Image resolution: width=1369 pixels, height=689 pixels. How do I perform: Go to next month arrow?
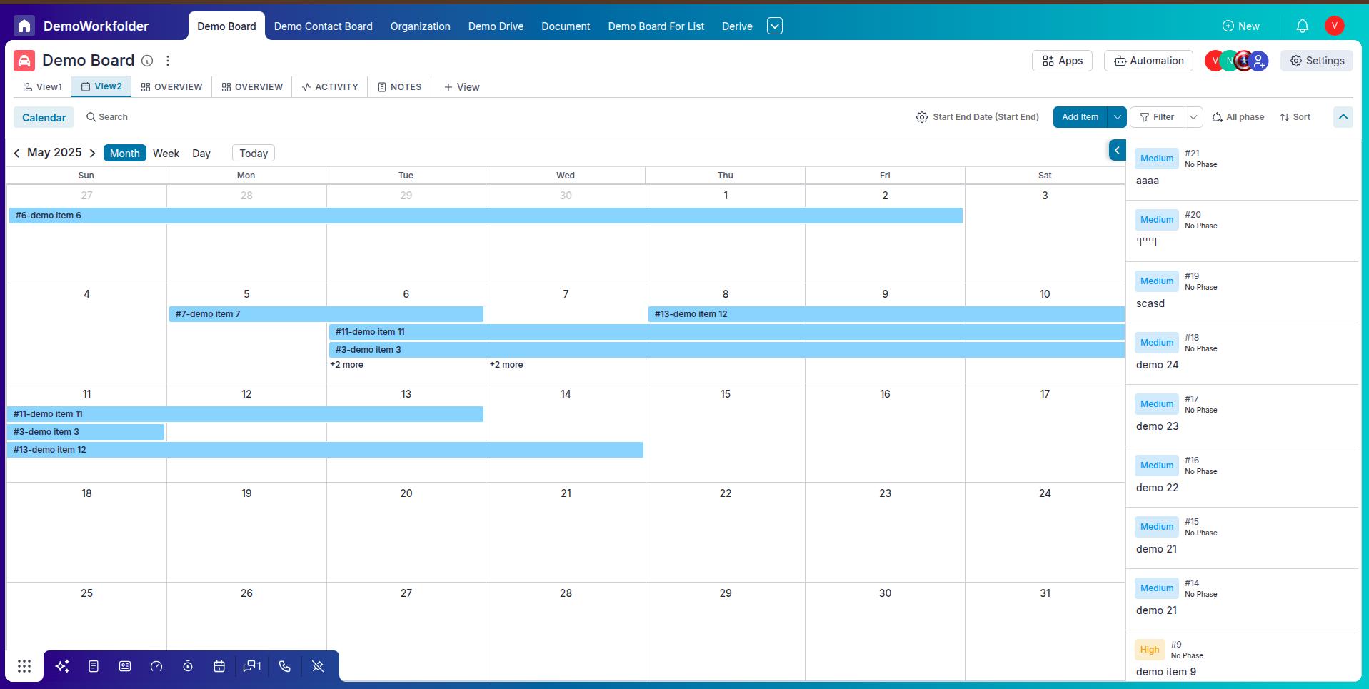[92, 153]
